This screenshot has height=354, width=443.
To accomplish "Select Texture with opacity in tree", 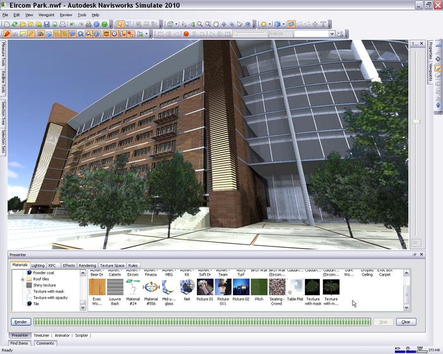I will 49,297.
